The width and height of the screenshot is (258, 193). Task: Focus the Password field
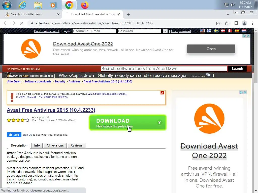pyautogui.click(x=139, y=31)
